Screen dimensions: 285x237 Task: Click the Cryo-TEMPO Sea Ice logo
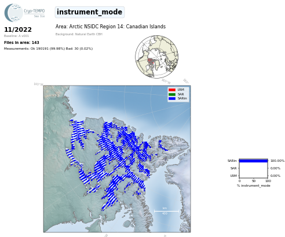point(24,13)
